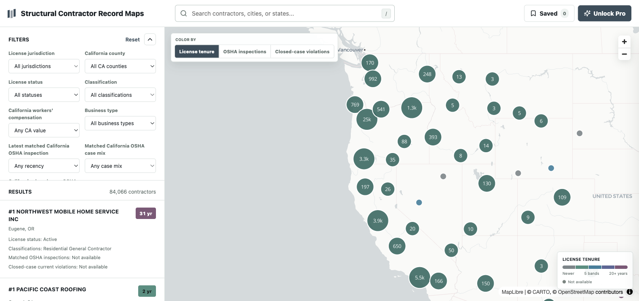Click 'Closed-case current violations: Not available' line
The image size is (639, 301).
click(x=58, y=267)
